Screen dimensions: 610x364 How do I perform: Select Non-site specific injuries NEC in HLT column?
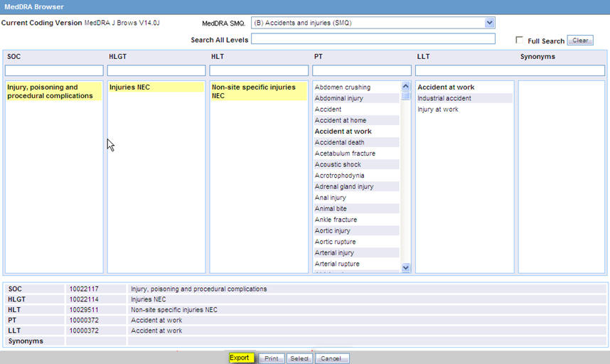click(259, 92)
